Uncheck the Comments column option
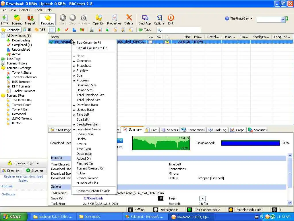294x221 pixels. tap(84, 61)
